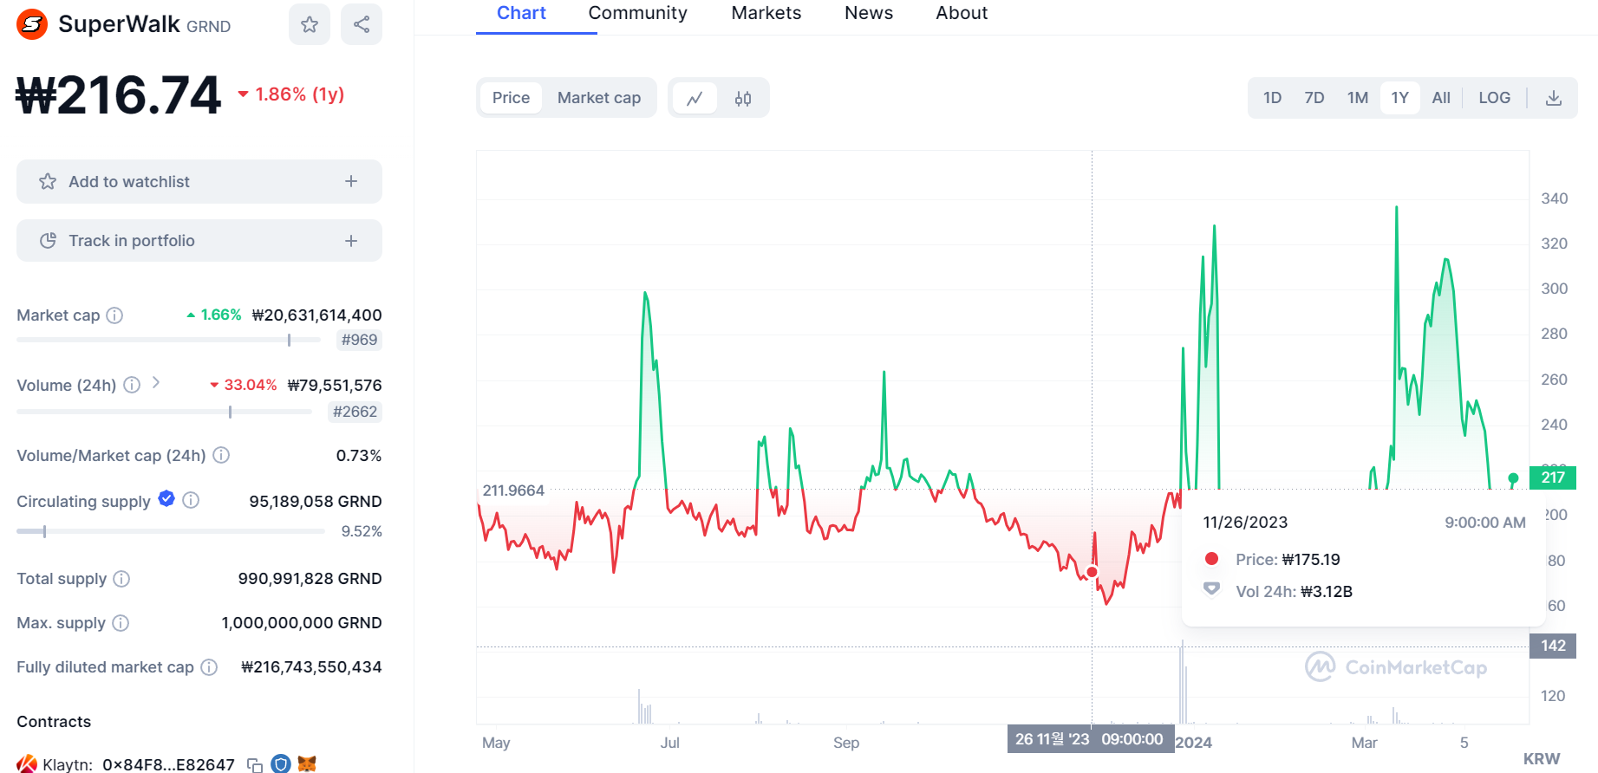Open the Circulating supply info icon
Viewport: 1598px width, 773px height.
point(191,500)
